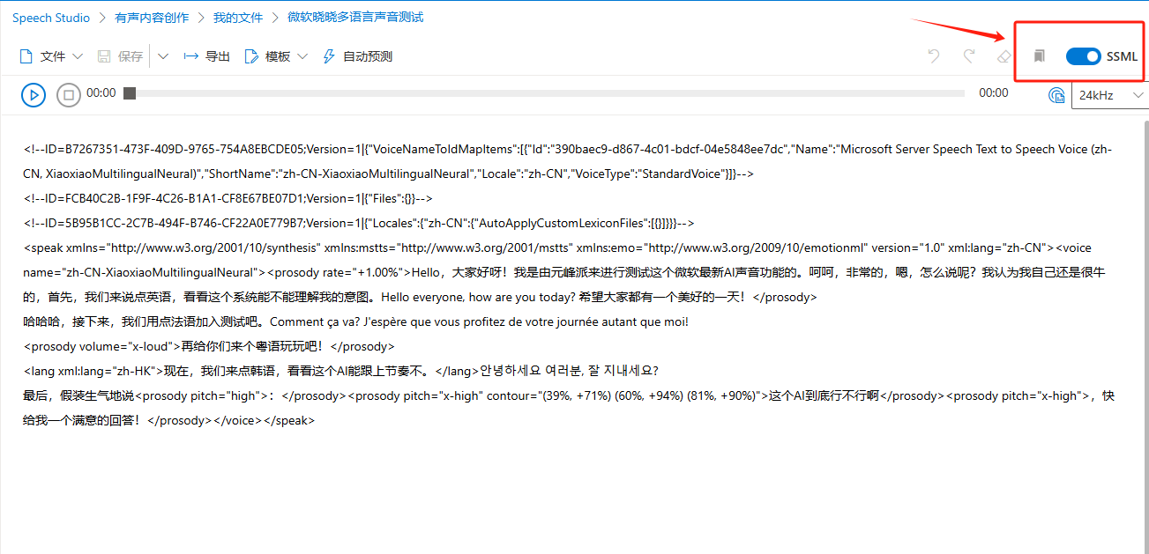1149x554 pixels.
Task: Open the 模板 template menu
Action: click(276, 56)
